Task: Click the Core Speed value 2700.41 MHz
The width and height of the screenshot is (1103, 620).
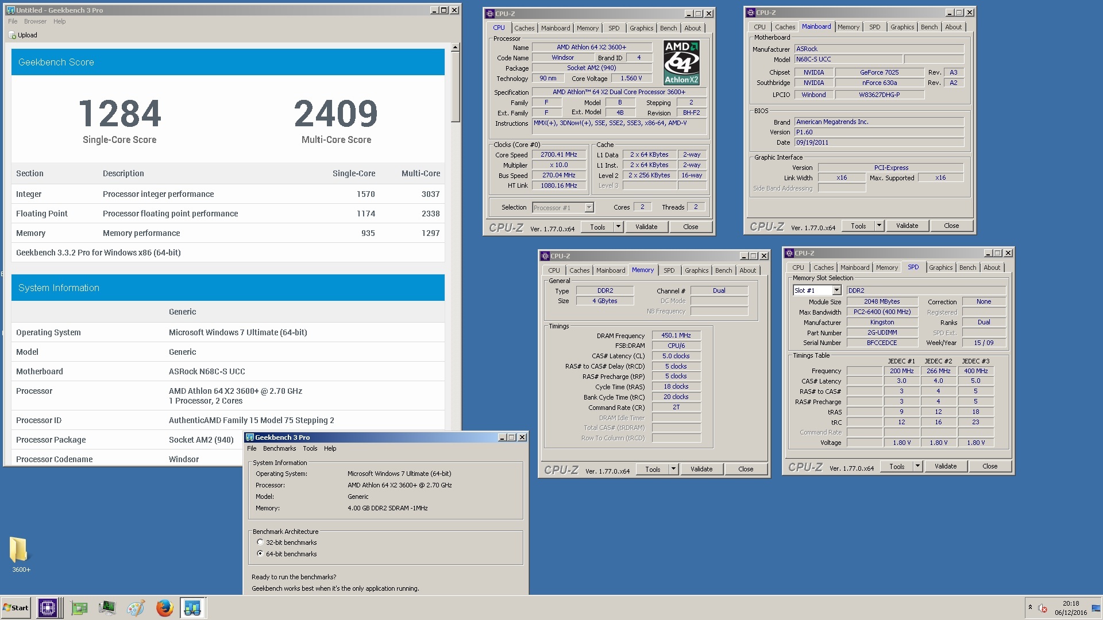Action: 558,155
